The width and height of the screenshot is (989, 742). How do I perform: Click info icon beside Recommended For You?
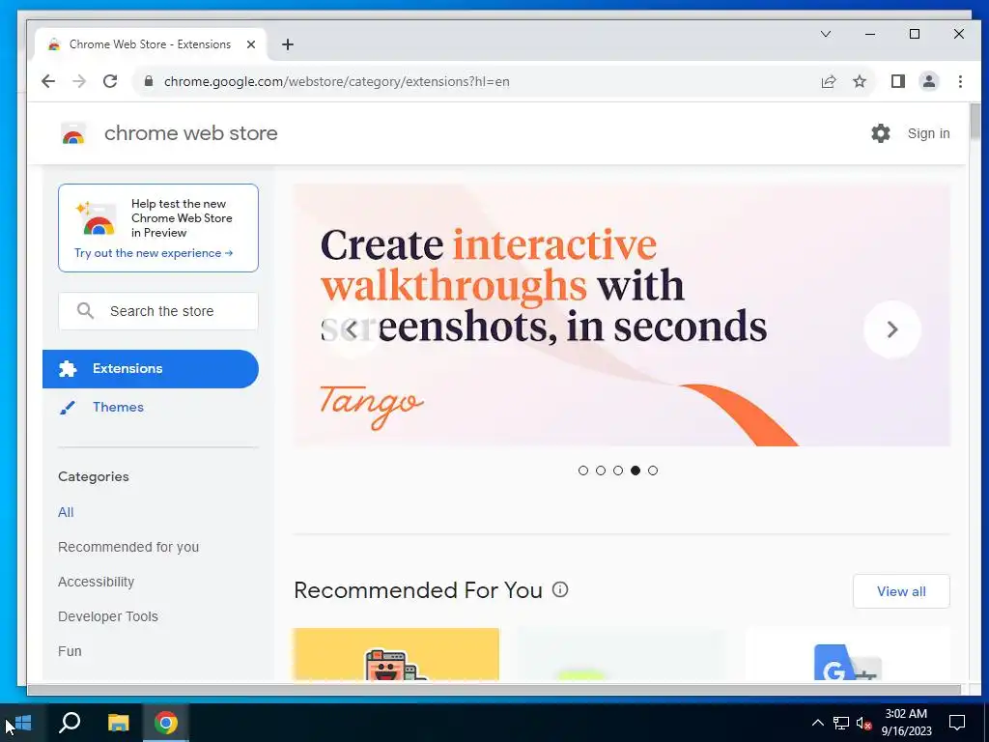coord(560,589)
